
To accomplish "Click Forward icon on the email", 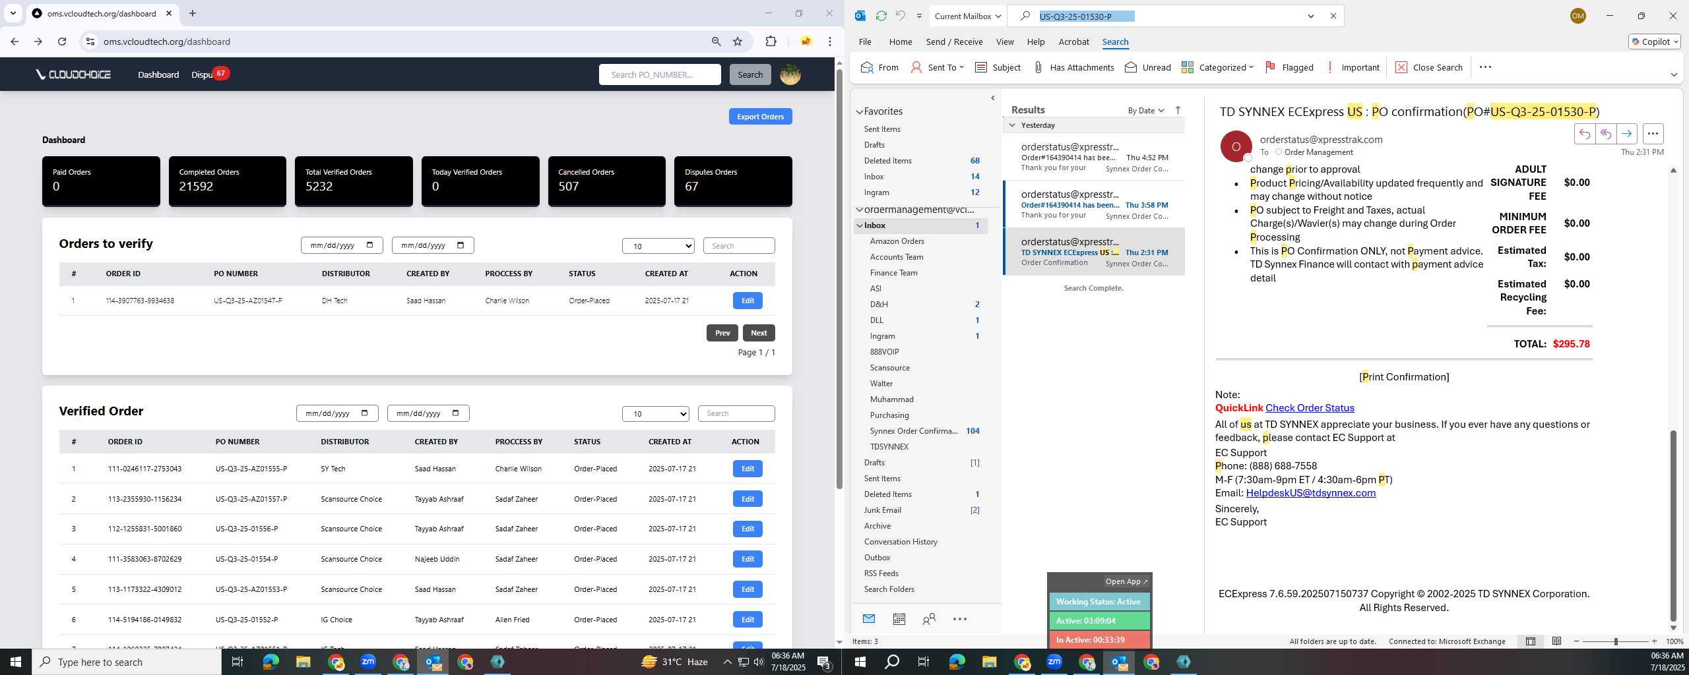I will 1626,134.
